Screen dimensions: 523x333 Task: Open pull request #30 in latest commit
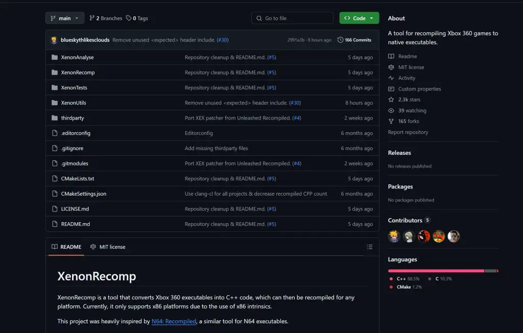pos(223,40)
